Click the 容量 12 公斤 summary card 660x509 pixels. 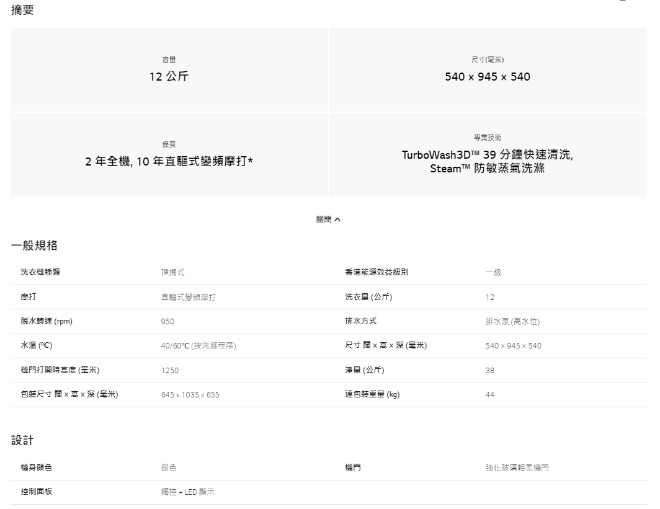(169, 70)
